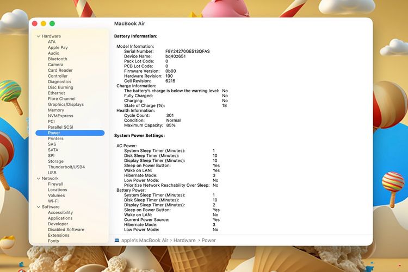Click the System Power Settings heading
This screenshot has height=272, width=408.
[x=139, y=135]
